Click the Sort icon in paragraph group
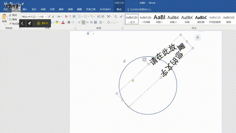The height and width of the screenshot is (133, 236). click(115, 16)
